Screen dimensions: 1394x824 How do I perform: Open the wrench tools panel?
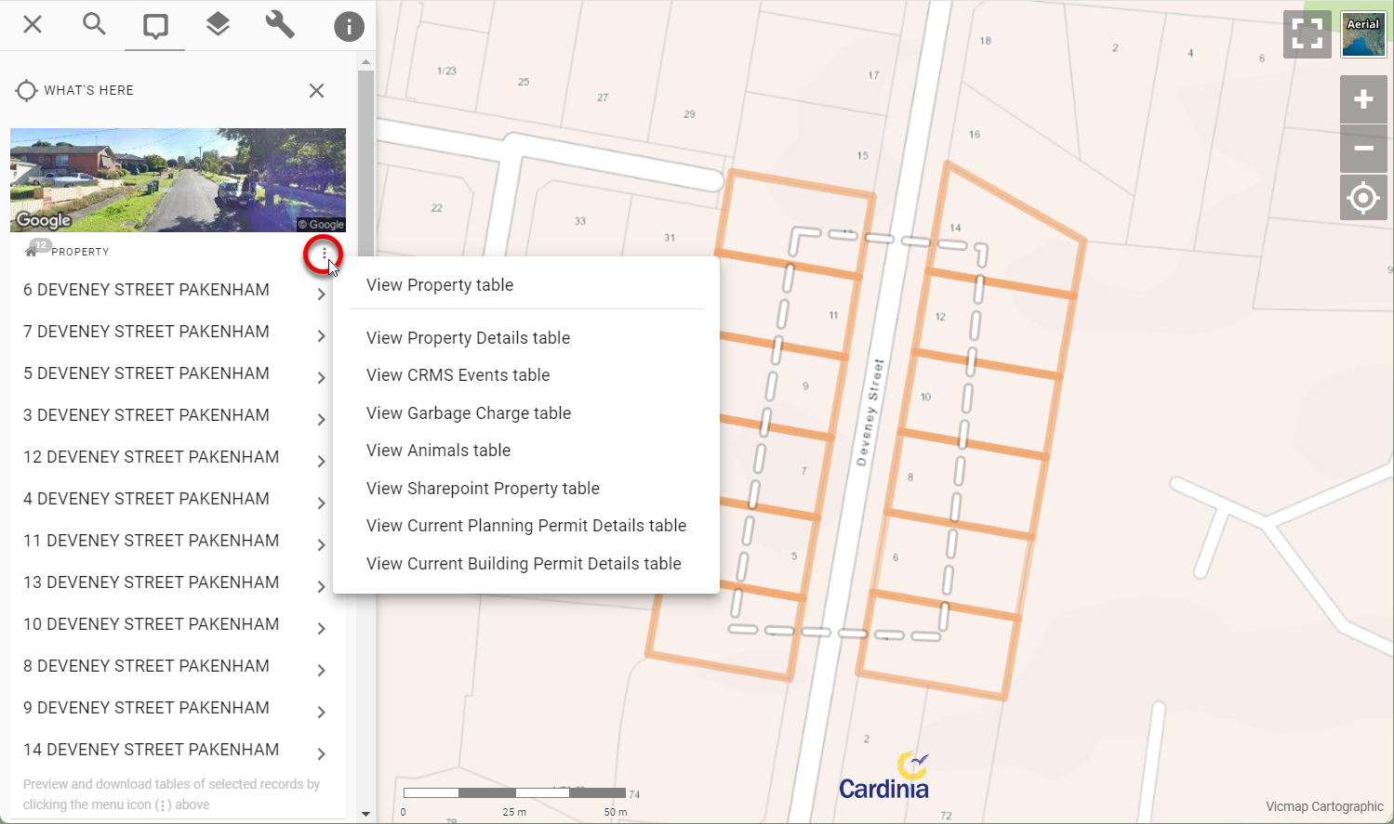pyautogui.click(x=280, y=25)
